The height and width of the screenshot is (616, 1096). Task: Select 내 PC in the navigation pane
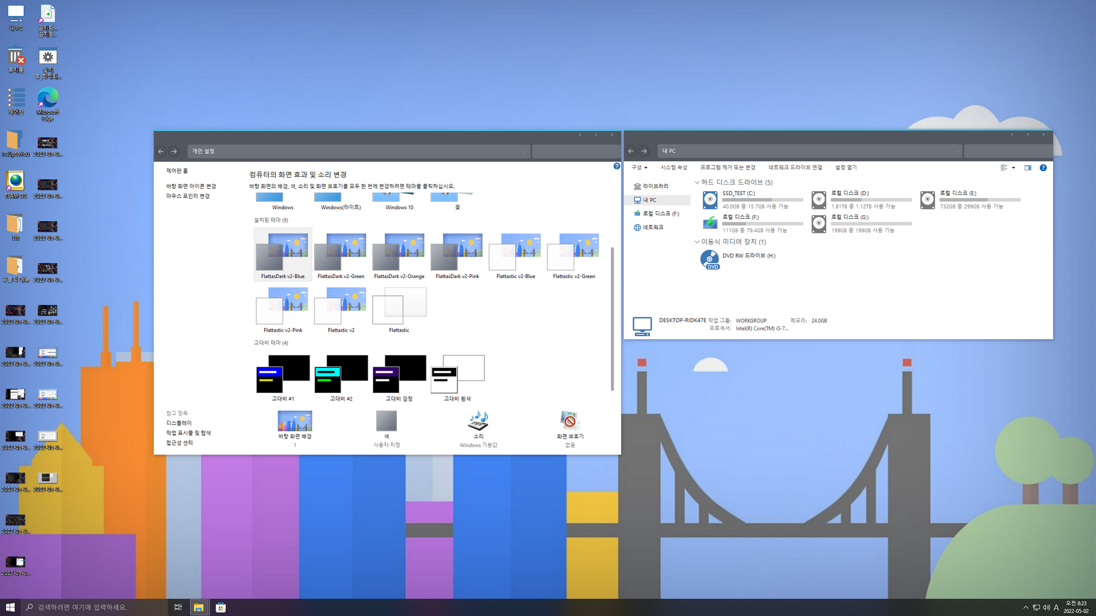pyautogui.click(x=659, y=200)
